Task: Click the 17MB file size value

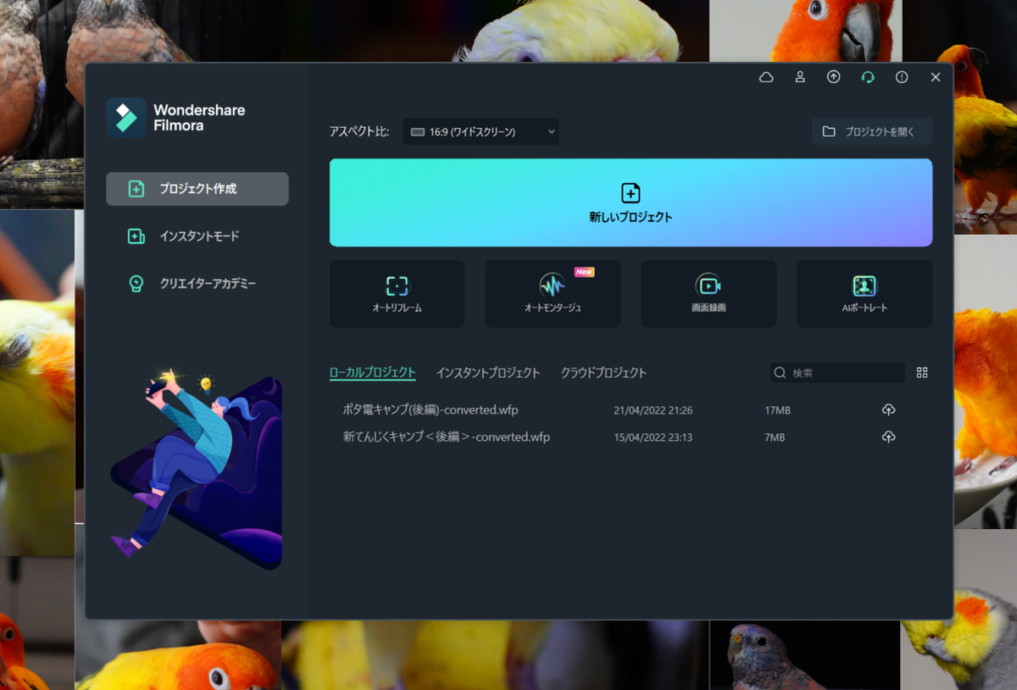Action: click(777, 411)
